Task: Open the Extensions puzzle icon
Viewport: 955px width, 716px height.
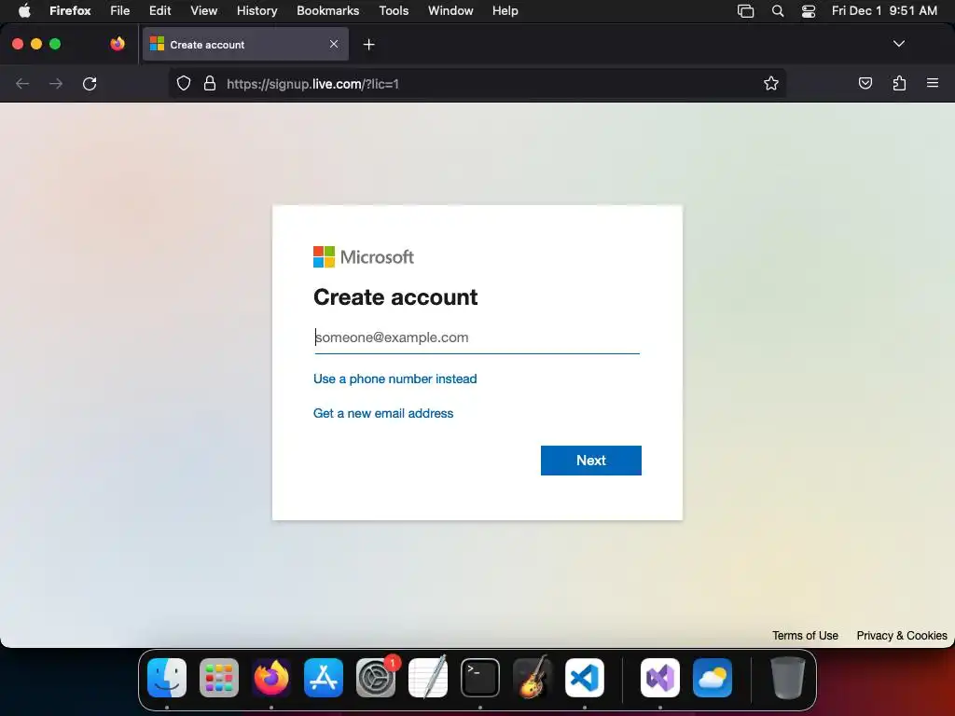Action: coord(899,83)
